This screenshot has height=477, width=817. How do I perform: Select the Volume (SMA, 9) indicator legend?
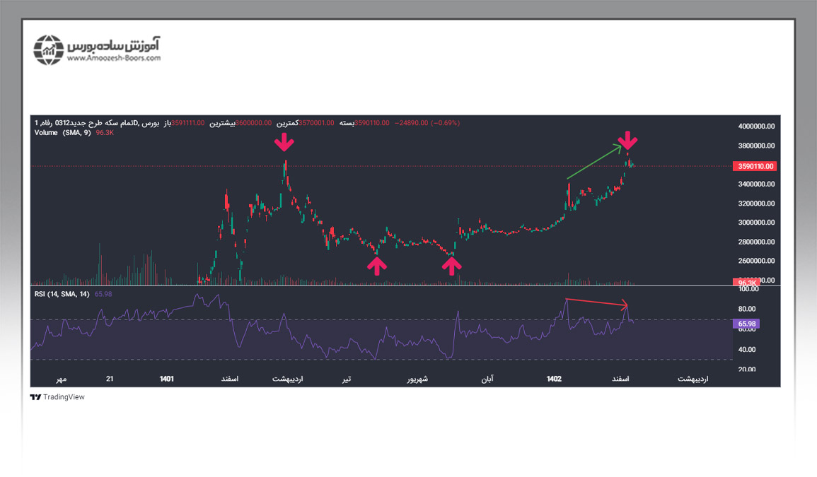click(x=62, y=132)
